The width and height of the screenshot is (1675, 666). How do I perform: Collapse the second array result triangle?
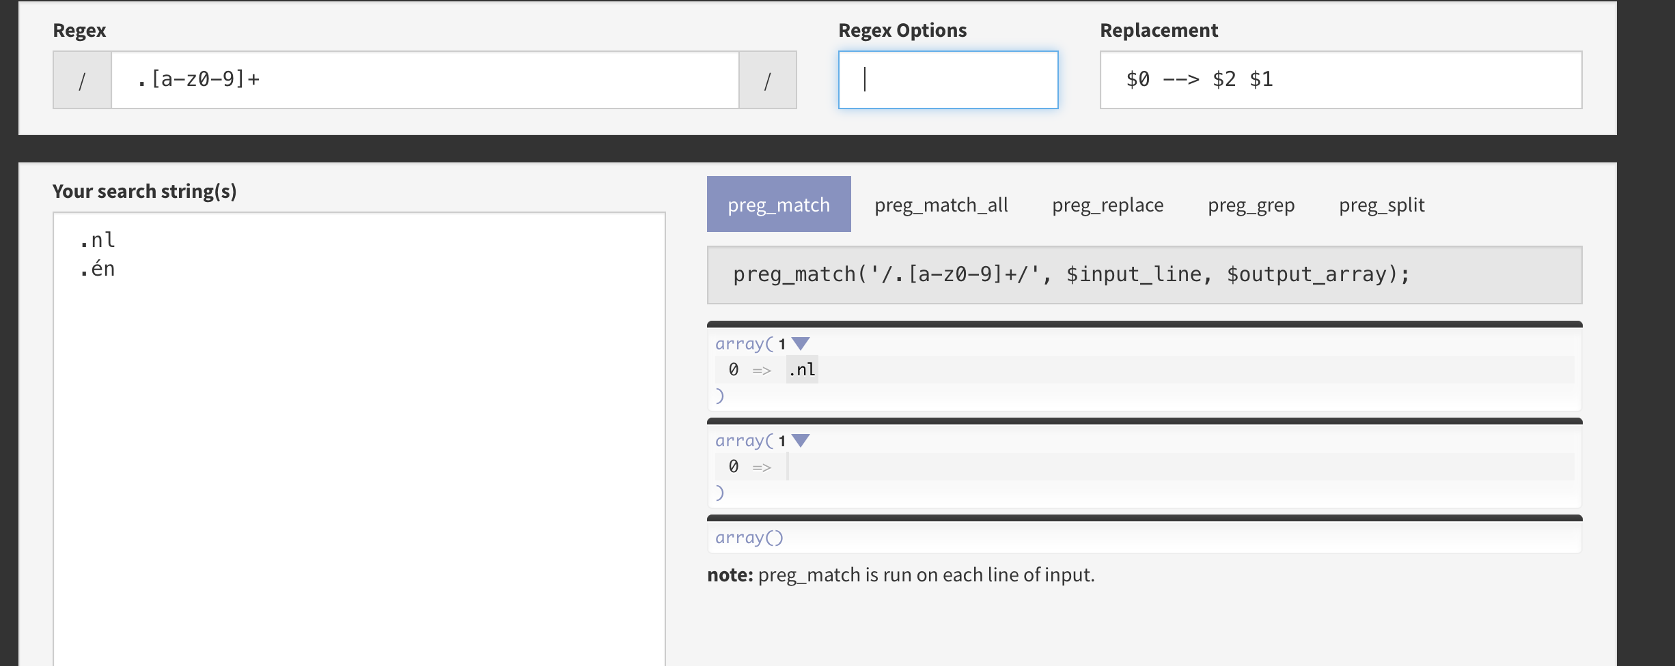(801, 440)
